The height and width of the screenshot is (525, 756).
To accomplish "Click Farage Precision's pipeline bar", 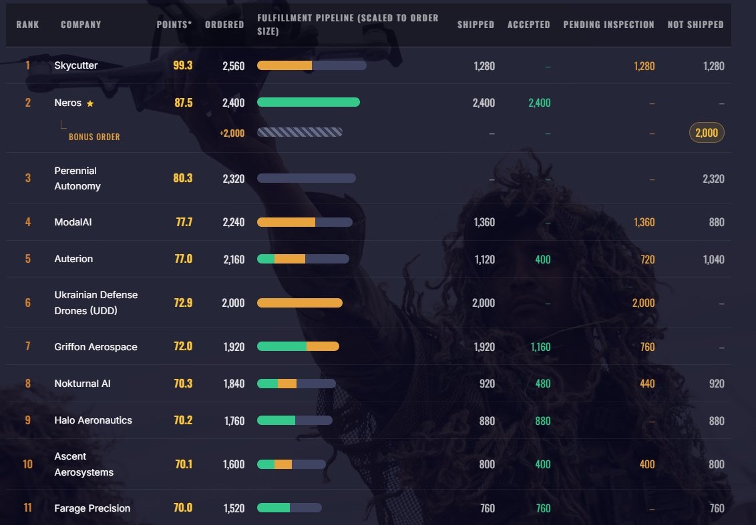I will click(289, 508).
